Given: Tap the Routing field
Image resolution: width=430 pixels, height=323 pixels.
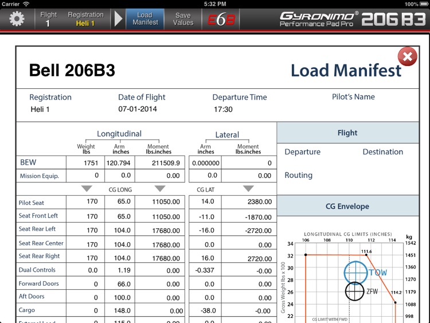Looking at the screenshot, I should click(298, 175).
